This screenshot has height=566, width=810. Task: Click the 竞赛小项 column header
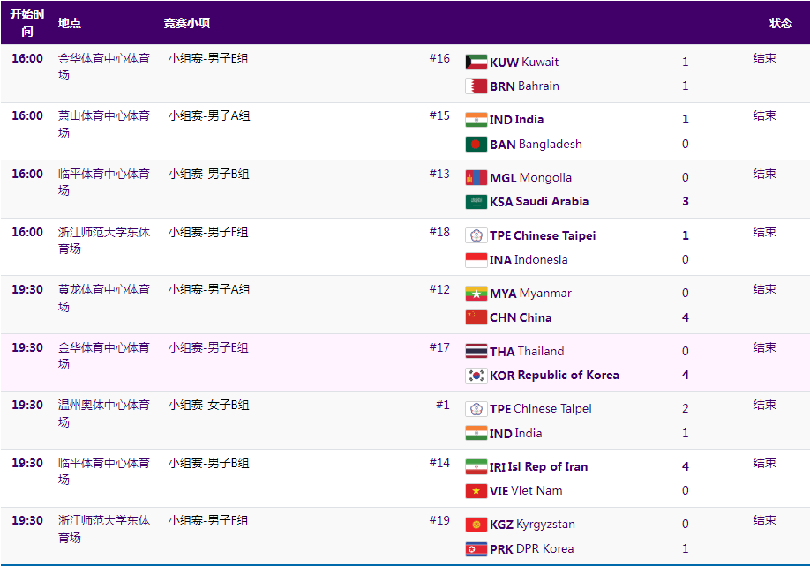pyautogui.click(x=186, y=23)
